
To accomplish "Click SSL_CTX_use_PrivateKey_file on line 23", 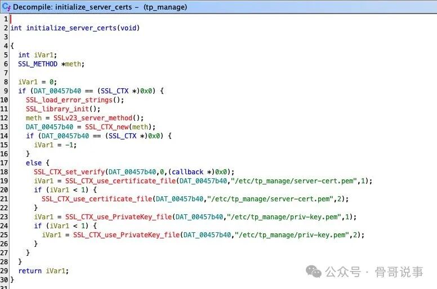I will tap(118, 216).
